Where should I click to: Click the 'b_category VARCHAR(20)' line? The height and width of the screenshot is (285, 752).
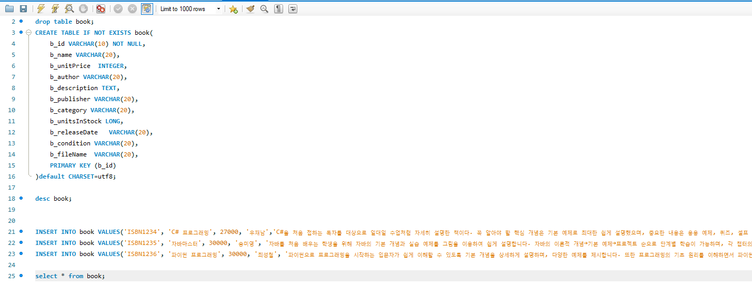92,110
